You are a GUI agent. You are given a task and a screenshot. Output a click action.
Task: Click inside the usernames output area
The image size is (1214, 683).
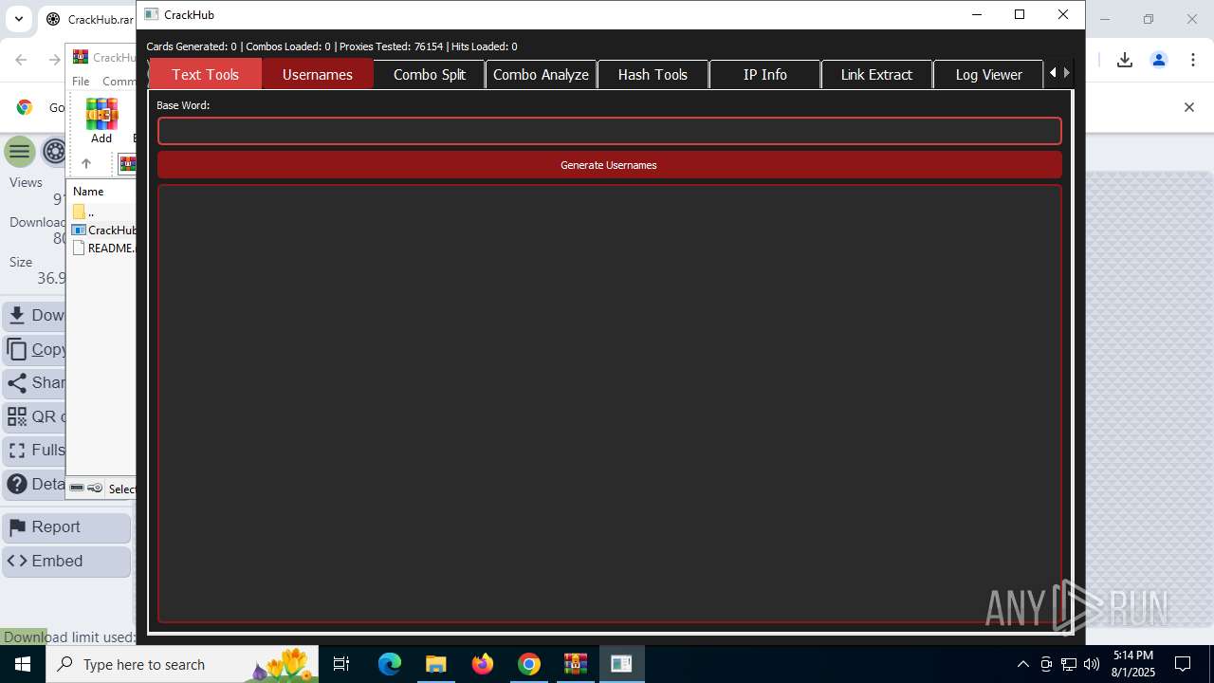(x=609, y=403)
